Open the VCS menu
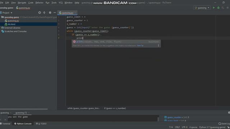 pos(61,3)
